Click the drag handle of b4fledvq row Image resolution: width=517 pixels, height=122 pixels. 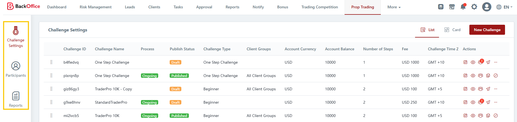(x=51, y=62)
